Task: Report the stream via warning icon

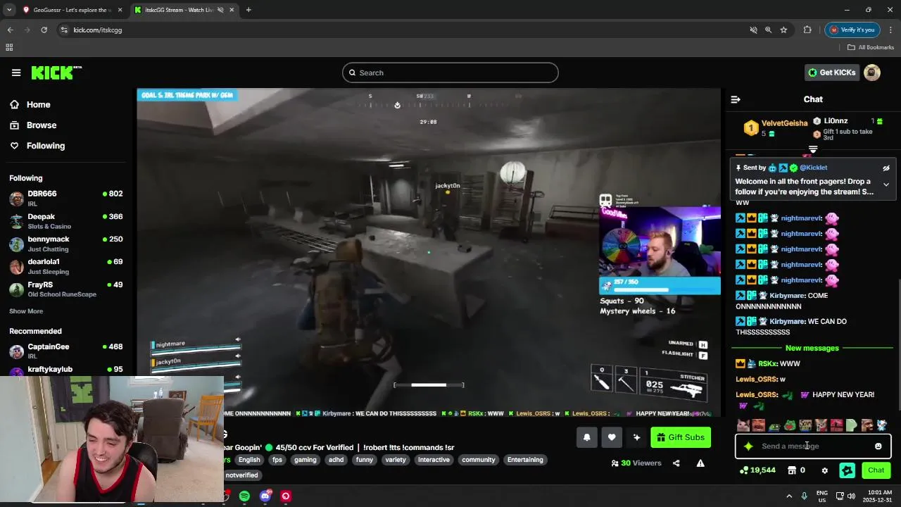Action: tap(700, 463)
